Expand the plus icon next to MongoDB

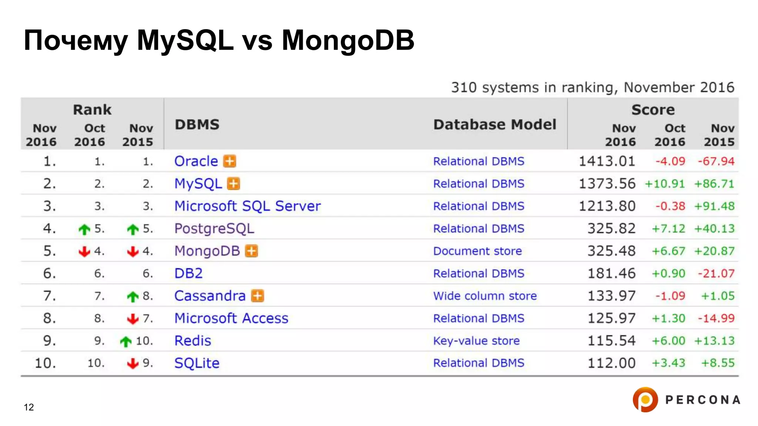[252, 251]
